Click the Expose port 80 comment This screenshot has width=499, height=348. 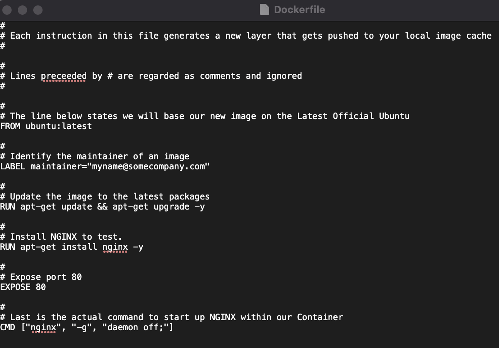(x=41, y=277)
